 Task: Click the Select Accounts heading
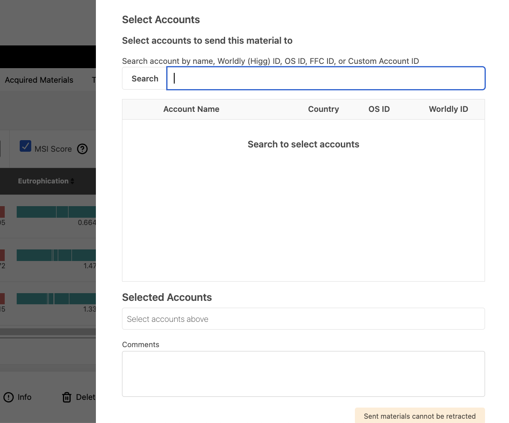[161, 19]
